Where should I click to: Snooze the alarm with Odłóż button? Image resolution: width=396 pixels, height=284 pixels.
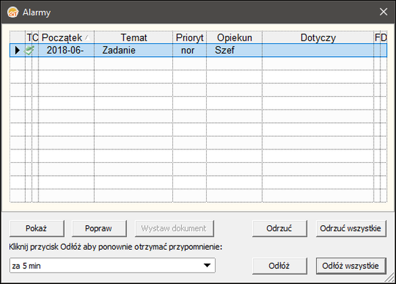280,266
